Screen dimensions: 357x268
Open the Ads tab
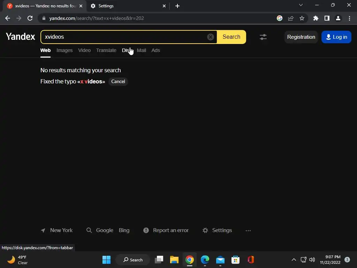pyautogui.click(x=156, y=50)
